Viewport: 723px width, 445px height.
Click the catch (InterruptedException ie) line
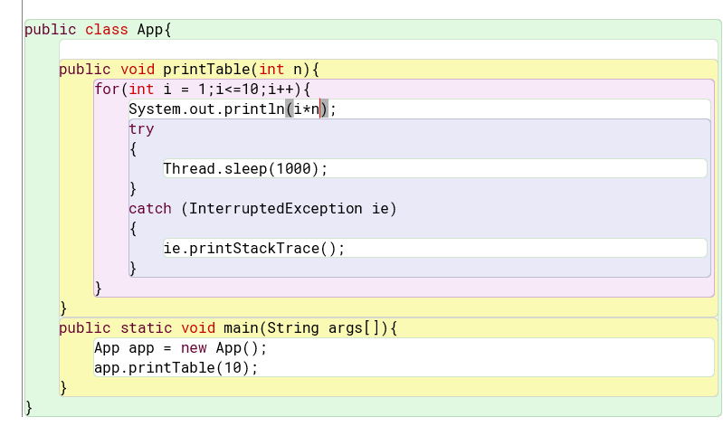(x=262, y=209)
